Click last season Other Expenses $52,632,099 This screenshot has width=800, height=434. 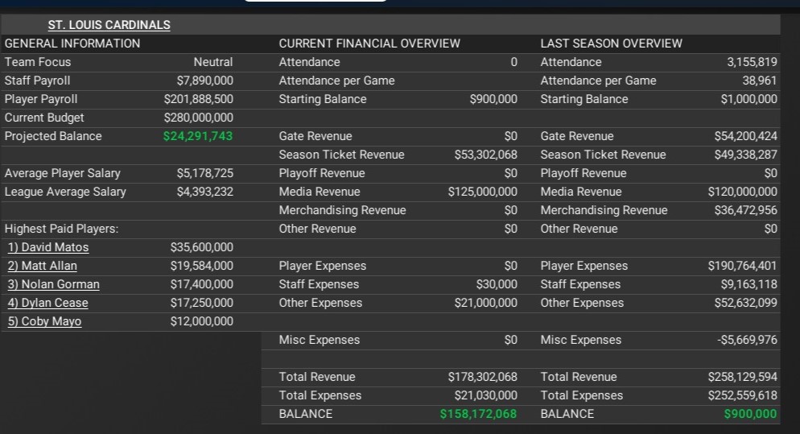click(746, 303)
